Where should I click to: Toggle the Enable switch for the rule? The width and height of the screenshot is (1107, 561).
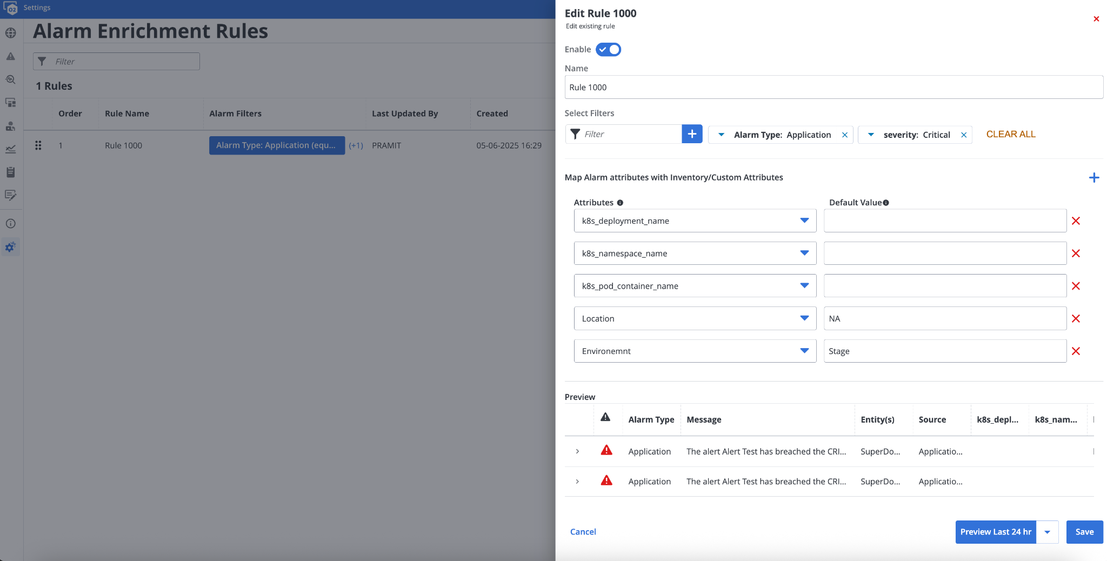pyautogui.click(x=608, y=50)
